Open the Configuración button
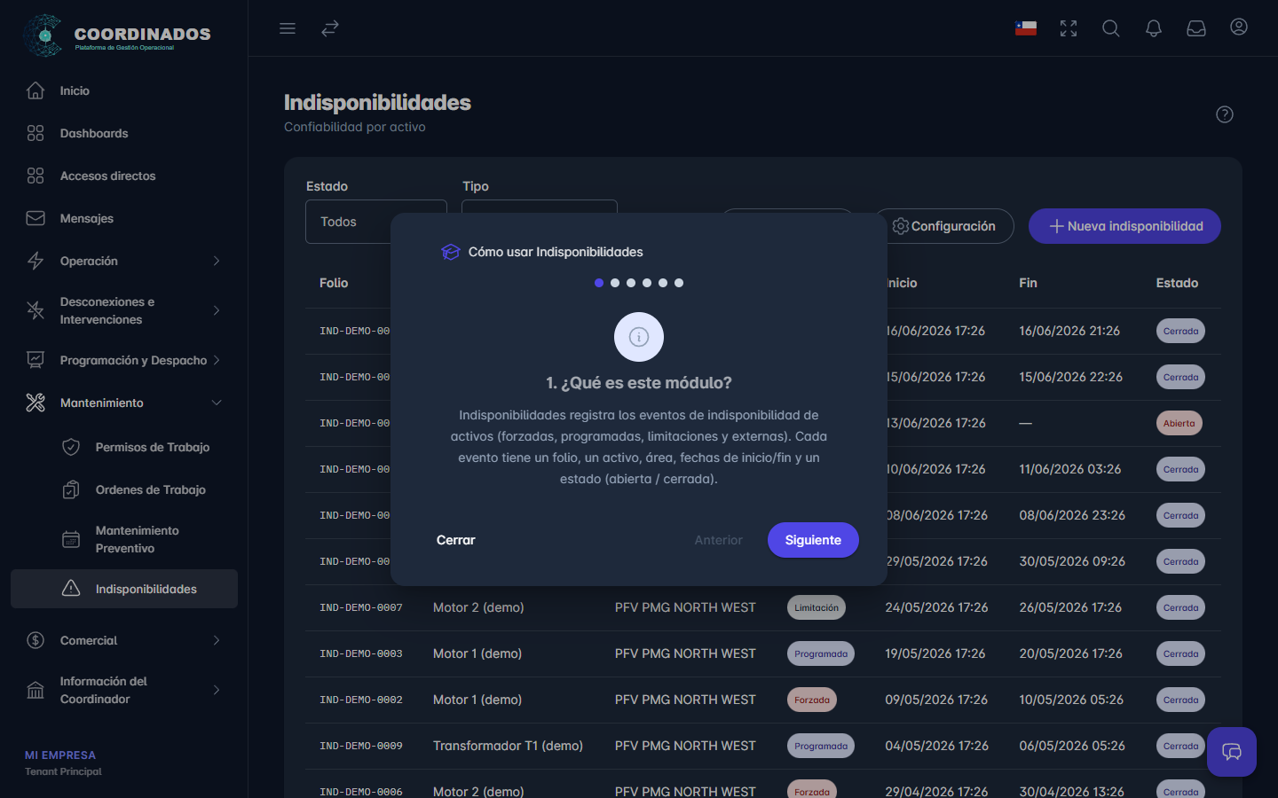The height and width of the screenshot is (798, 1278). [x=944, y=226]
